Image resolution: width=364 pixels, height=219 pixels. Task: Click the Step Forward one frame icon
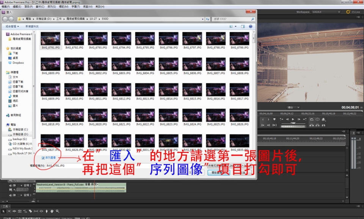299,120
